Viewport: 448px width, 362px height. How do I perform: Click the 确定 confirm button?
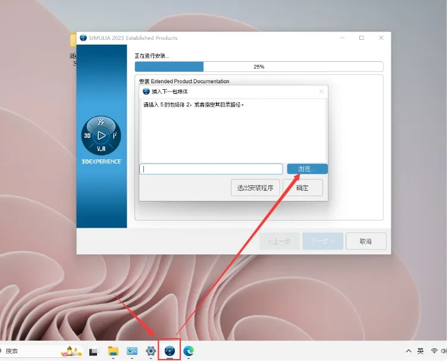303,188
